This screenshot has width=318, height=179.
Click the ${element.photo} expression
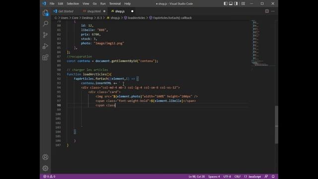point(128,96)
